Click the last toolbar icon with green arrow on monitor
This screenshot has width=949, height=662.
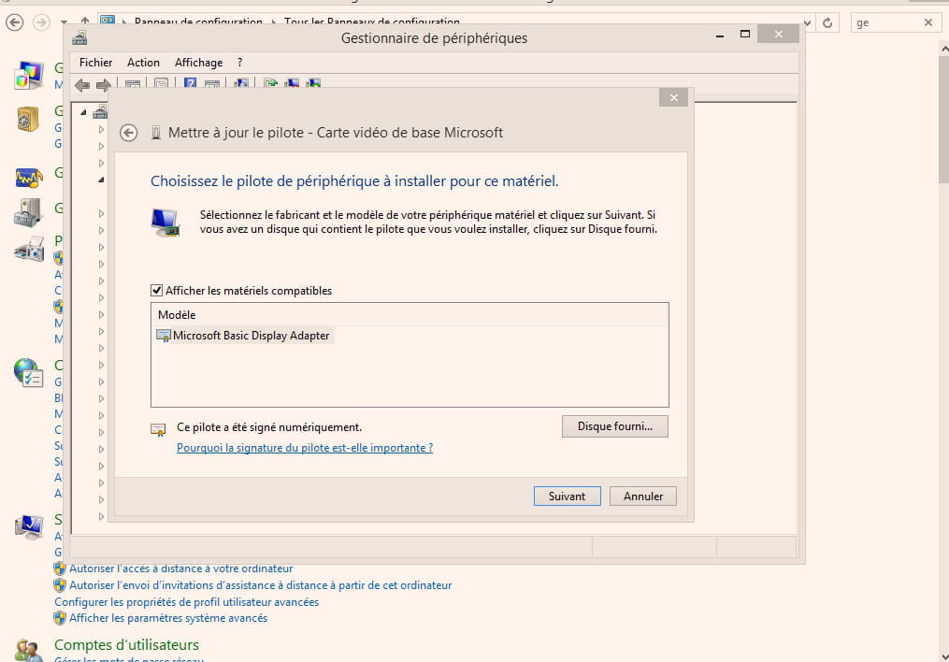coord(313,83)
